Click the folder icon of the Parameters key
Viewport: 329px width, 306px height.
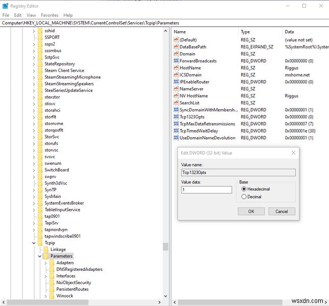(46, 256)
